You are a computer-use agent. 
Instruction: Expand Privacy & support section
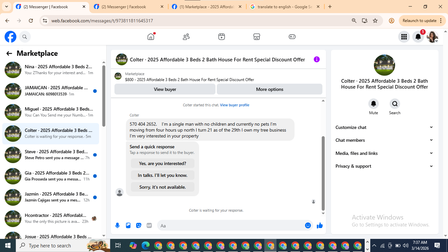pos(384,166)
